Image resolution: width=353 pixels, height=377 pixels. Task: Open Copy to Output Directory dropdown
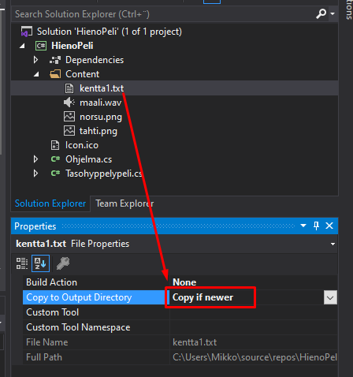tap(330, 297)
